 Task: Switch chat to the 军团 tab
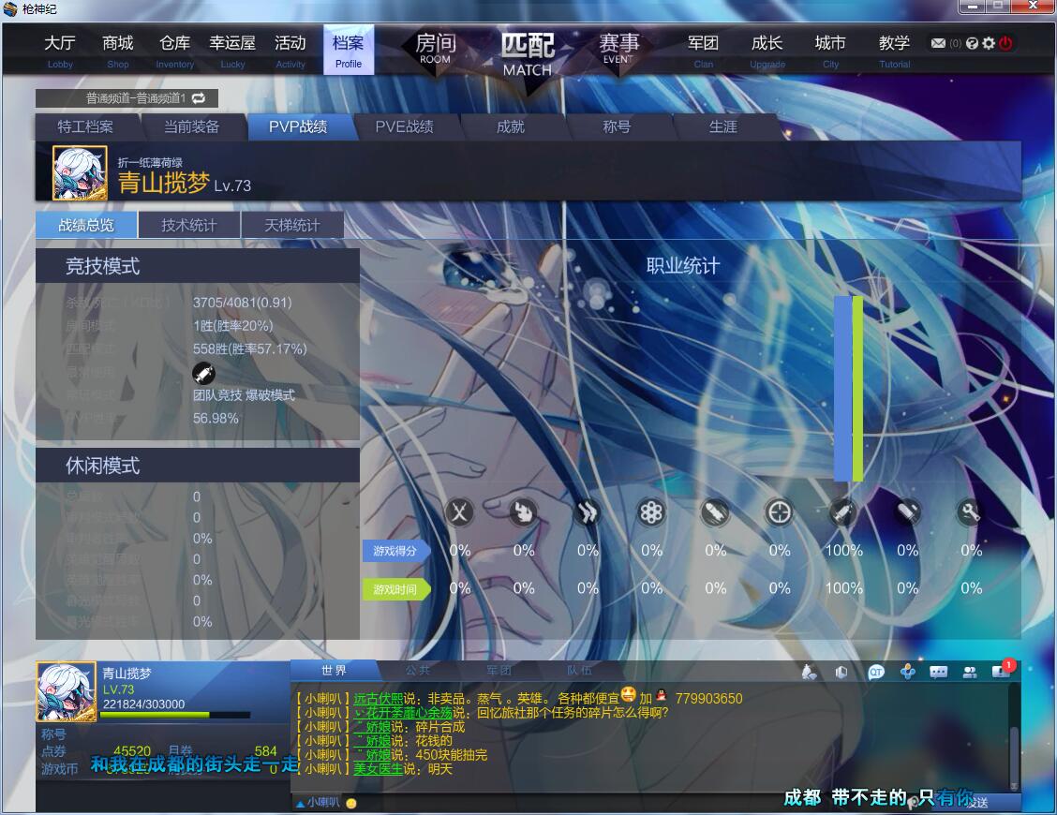[x=499, y=671]
